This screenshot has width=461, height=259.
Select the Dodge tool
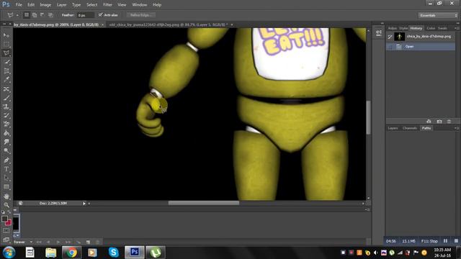(x=6, y=151)
